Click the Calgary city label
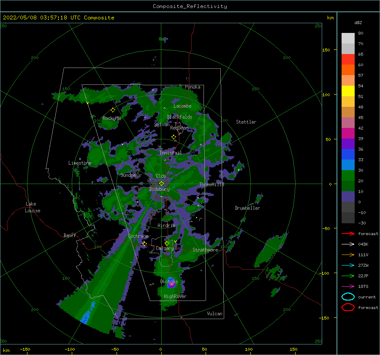The image size is (380, 355). (165, 248)
